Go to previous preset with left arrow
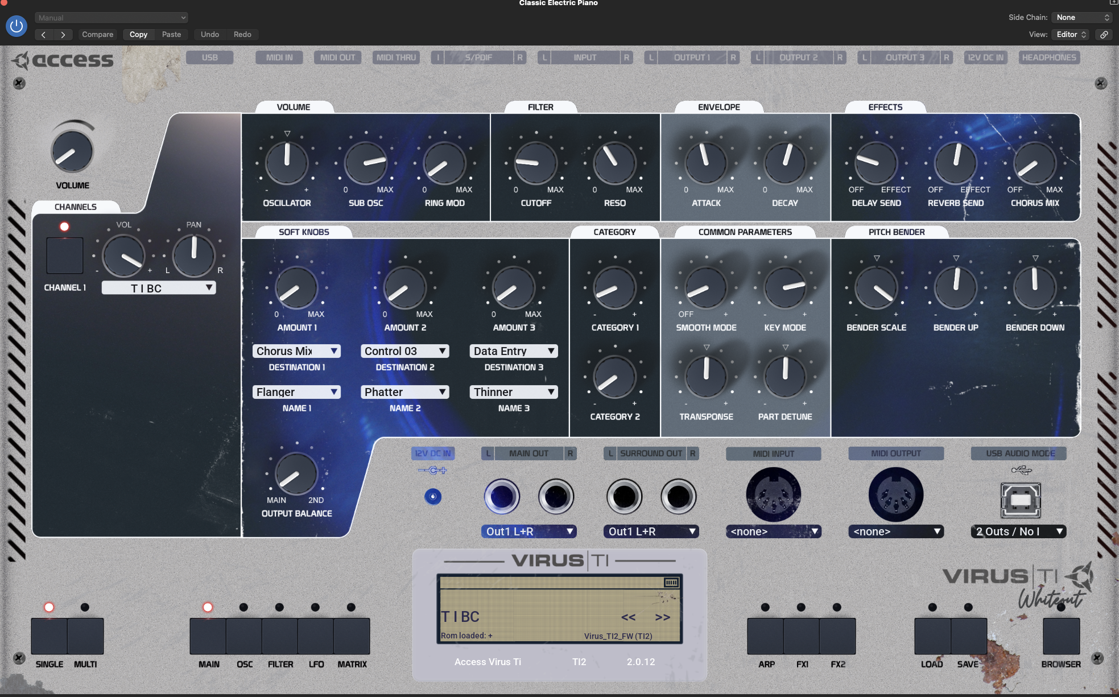Image resolution: width=1119 pixels, height=697 pixels. [44, 35]
